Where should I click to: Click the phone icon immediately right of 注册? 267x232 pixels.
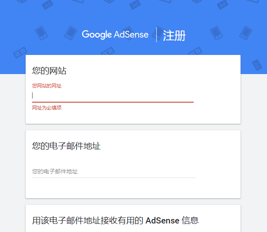(217, 33)
